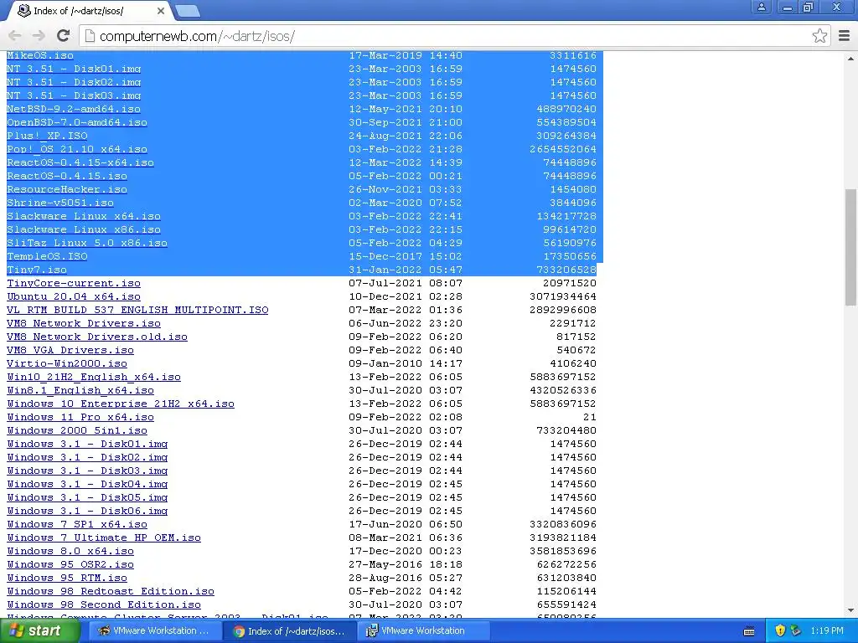
Task: Click the scrollbar down arrow
Action: pyautogui.click(x=850, y=610)
